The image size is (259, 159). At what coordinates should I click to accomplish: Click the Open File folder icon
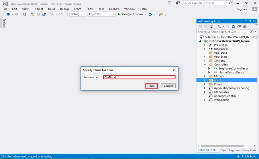pyautogui.click(x=33, y=14)
